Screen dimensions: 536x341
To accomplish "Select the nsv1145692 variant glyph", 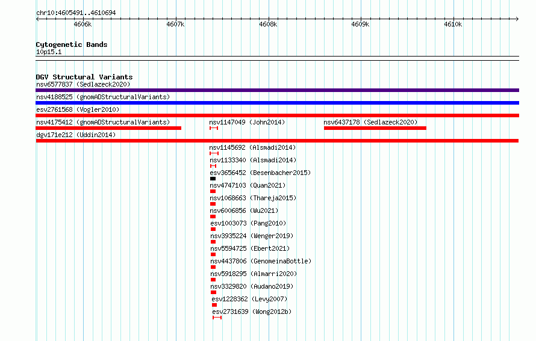I will 214,153.
